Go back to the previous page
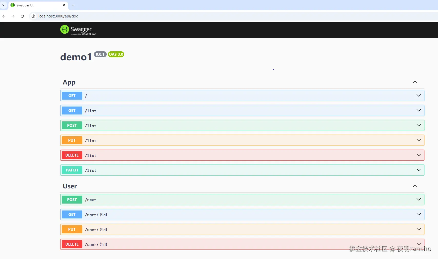Viewport: 438px width, 259px height. [4, 16]
